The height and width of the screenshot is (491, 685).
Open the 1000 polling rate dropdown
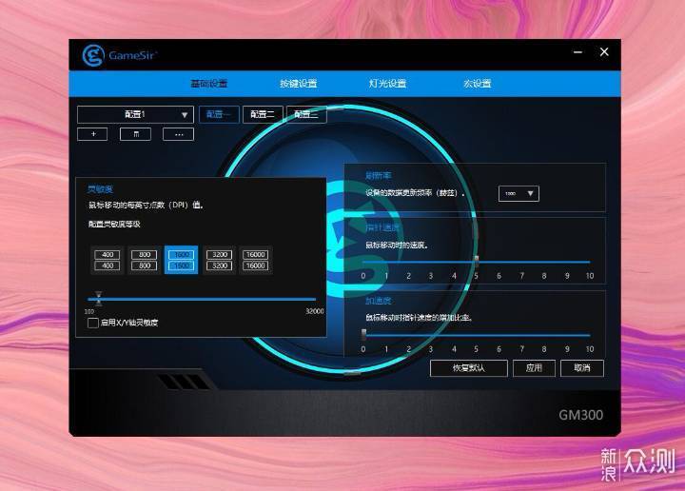coord(519,193)
